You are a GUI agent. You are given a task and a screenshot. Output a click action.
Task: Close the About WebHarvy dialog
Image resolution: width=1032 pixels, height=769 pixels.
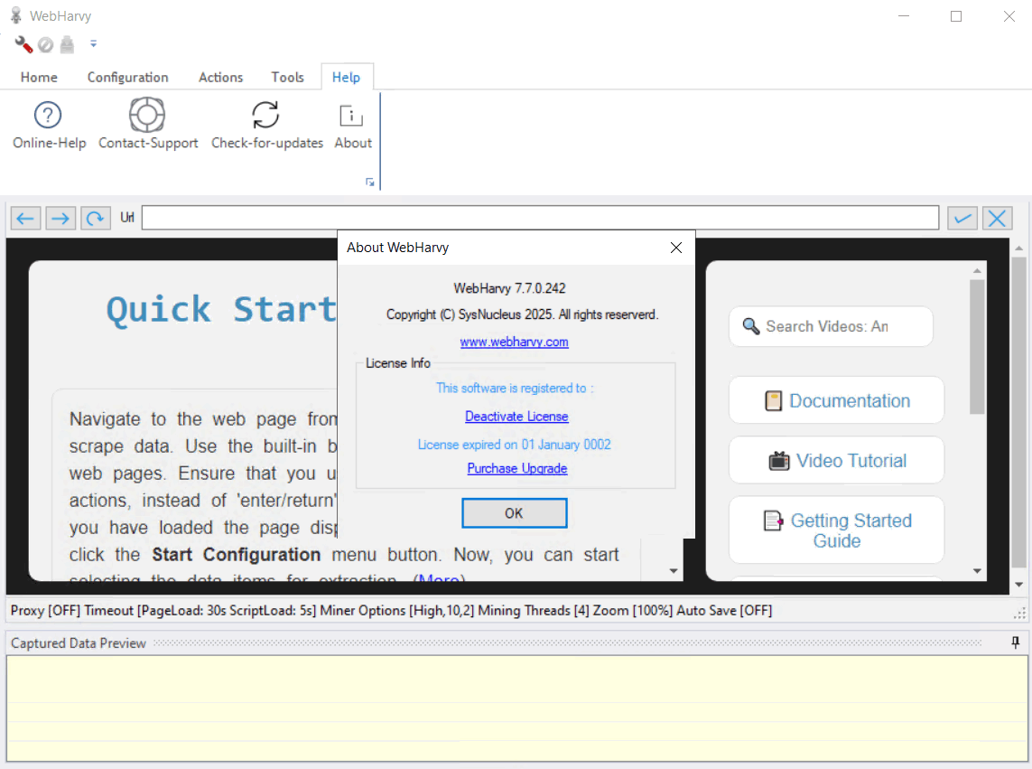(x=676, y=248)
